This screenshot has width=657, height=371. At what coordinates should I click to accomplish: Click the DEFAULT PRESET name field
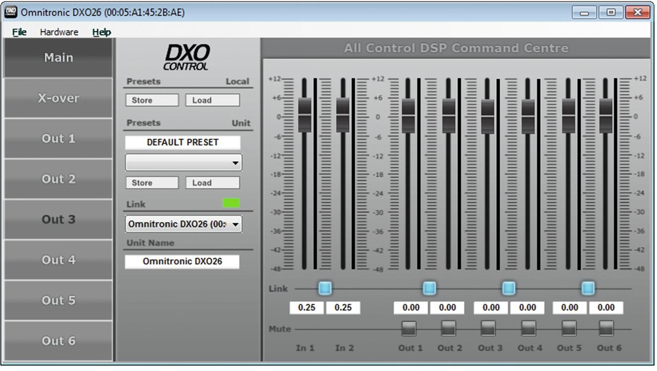183,142
